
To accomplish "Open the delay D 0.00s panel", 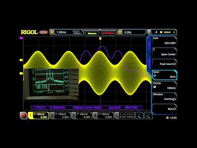I will point(131,32).
